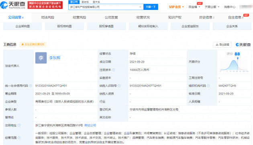Open the 疑似实际控制人 button
This screenshot has height=145, width=253.
click(x=148, y=26)
